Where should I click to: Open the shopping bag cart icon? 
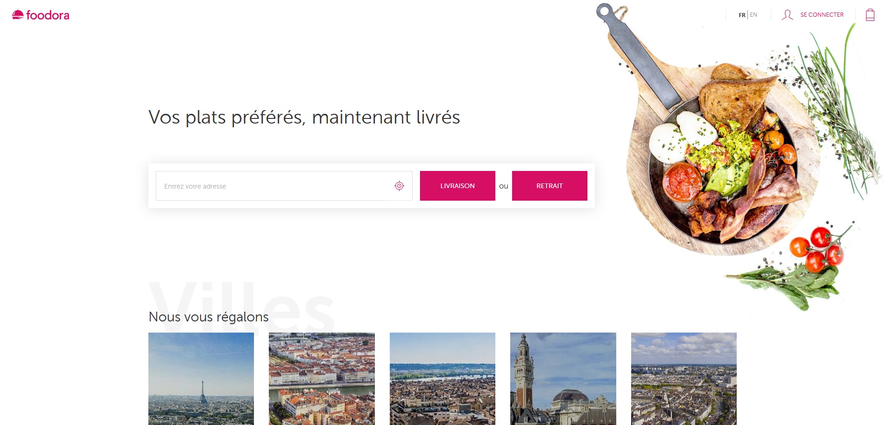tap(870, 15)
